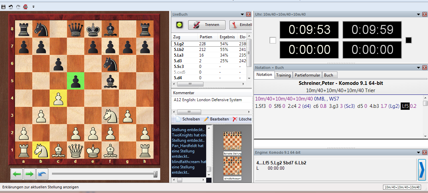The image size is (428, 193).
Task: Open the Notation + Buch panel dropdown arrow
Action: (x=418, y=68)
